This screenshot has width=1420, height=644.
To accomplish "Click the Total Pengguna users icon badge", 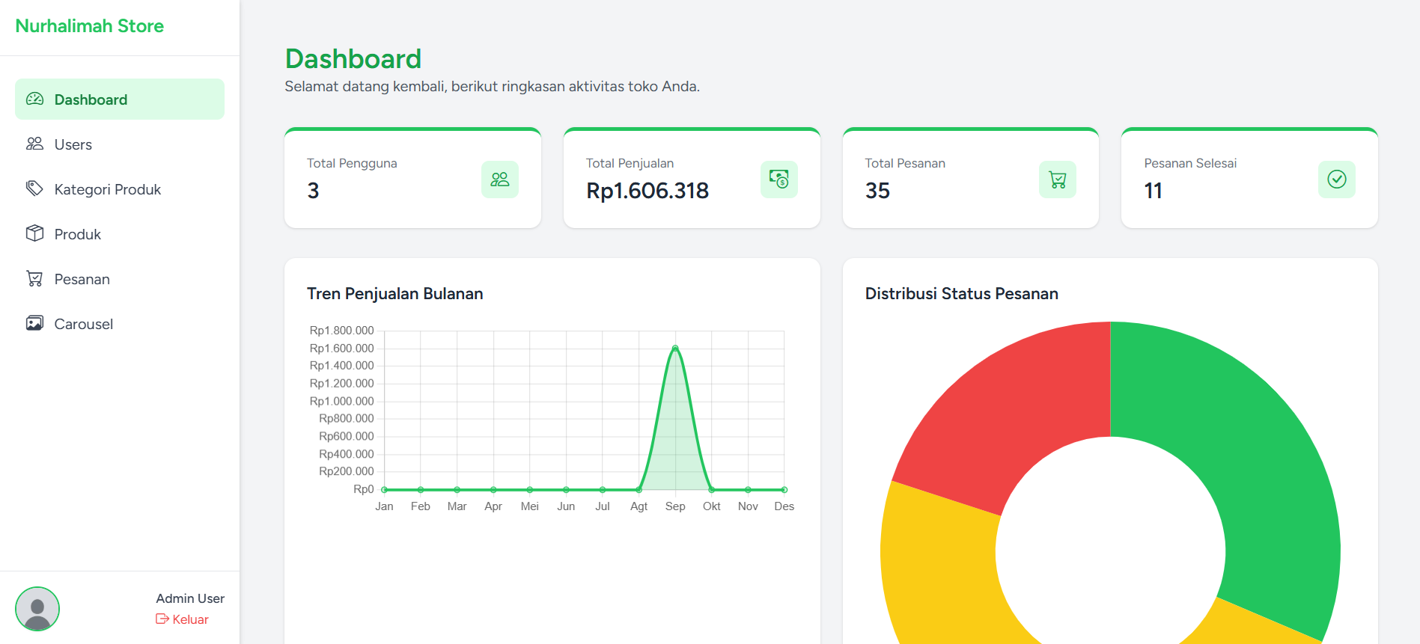I will 499,180.
